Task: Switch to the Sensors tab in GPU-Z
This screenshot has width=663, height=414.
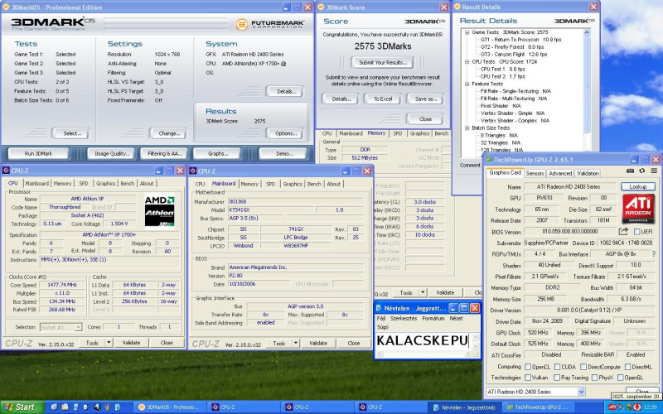Action: (x=535, y=173)
